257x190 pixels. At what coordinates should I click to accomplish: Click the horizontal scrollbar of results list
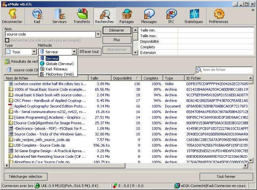[x=67, y=165]
